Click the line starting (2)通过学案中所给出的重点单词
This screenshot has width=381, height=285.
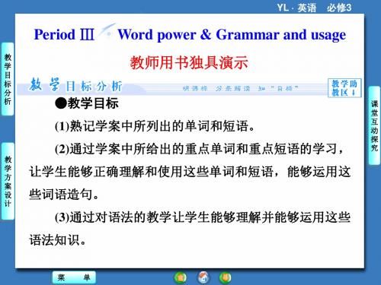pos(200,149)
